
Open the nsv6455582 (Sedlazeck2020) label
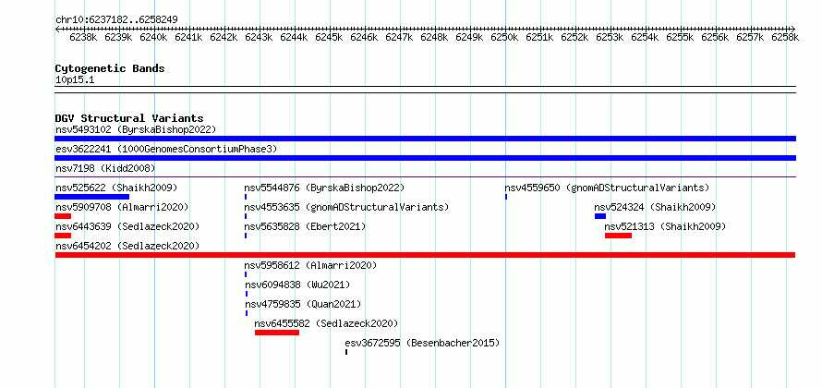327,323
